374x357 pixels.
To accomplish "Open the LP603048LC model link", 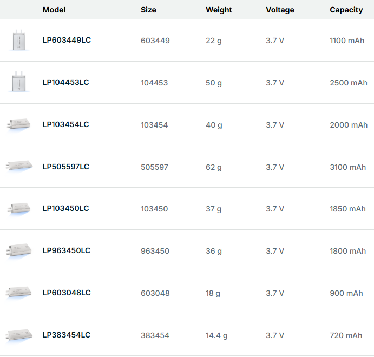I will point(67,293).
